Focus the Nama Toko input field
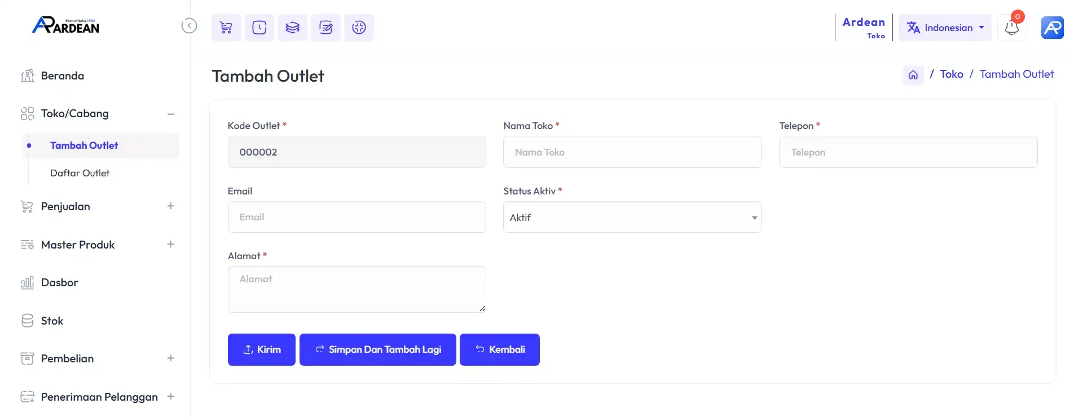1074x417 pixels. [x=632, y=152]
